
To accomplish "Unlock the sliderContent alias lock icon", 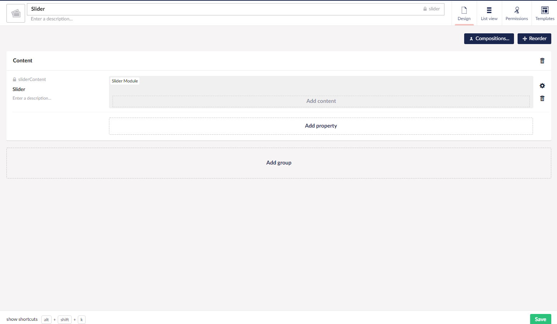I will pos(15,80).
